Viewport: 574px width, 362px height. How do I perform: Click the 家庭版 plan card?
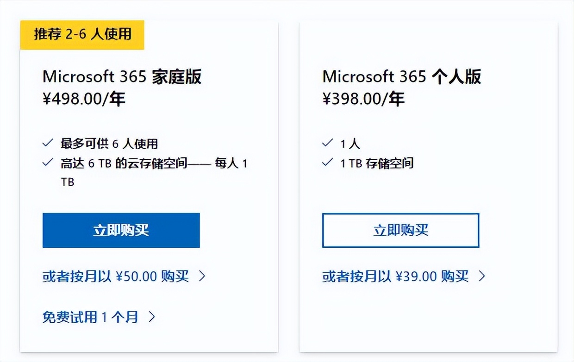point(149,194)
